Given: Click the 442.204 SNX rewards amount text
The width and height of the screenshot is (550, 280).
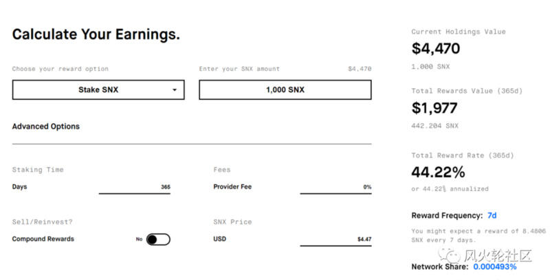Looking at the screenshot, I should tap(434, 126).
